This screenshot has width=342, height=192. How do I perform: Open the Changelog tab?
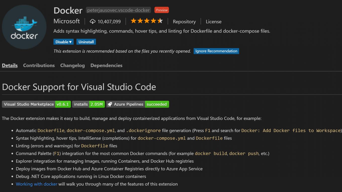point(72,65)
